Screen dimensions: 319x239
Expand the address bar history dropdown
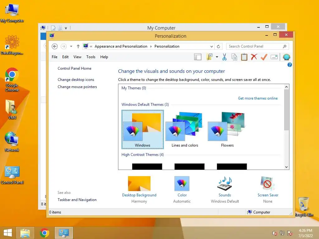coord(212,46)
